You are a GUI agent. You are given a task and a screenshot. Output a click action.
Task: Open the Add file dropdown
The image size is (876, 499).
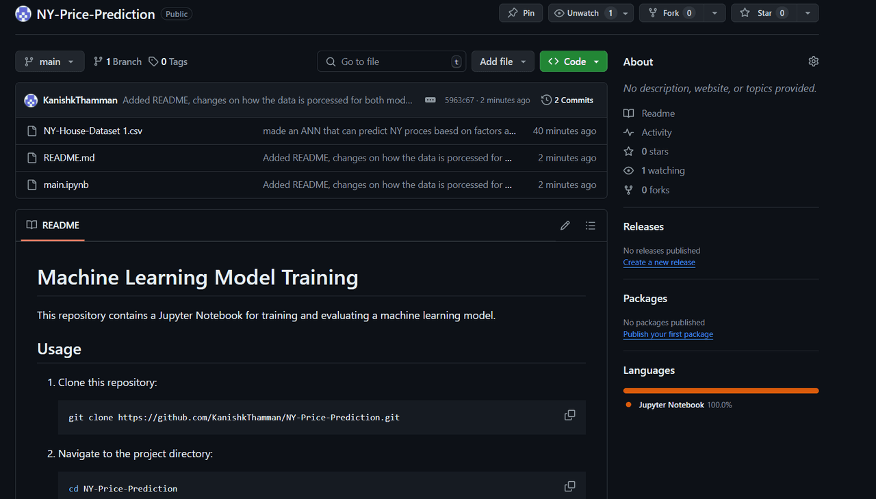[x=503, y=62]
